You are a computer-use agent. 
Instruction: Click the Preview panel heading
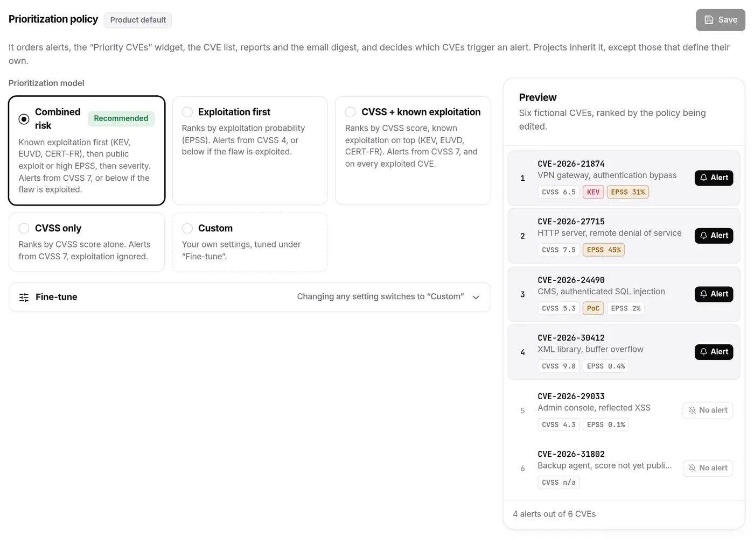pos(537,97)
